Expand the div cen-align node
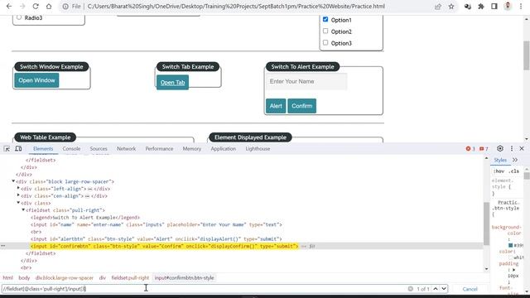The image size is (530, 298). (18, 195)
